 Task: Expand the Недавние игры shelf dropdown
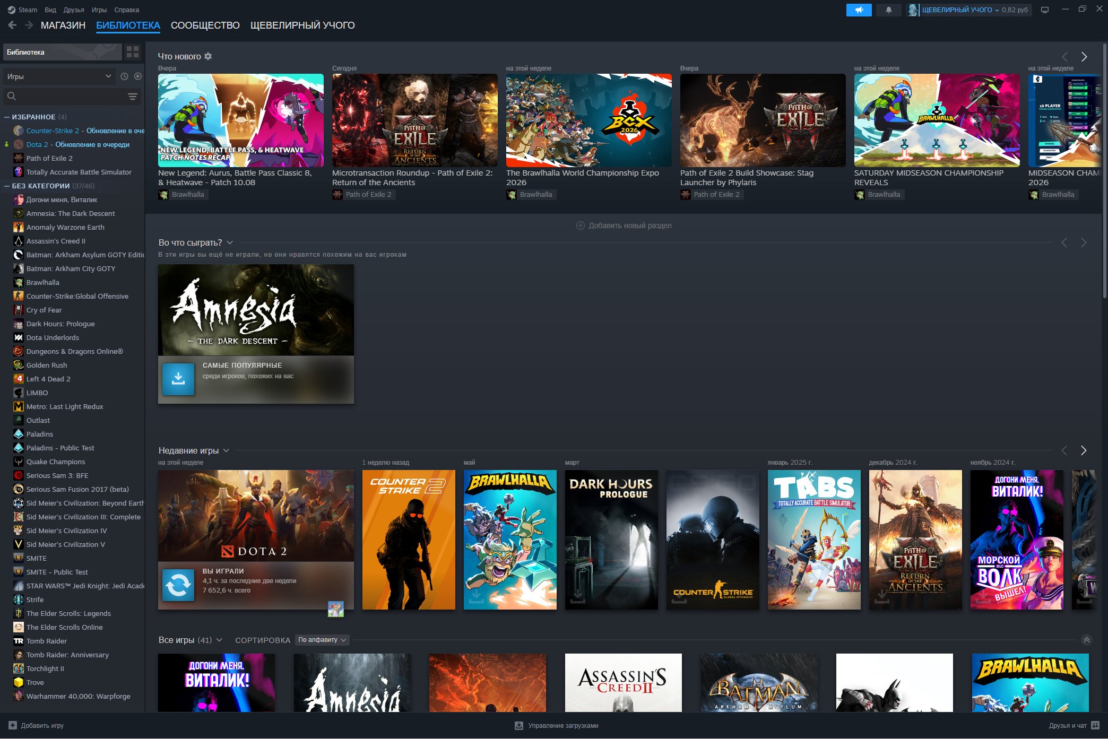(x=226, y=450)
